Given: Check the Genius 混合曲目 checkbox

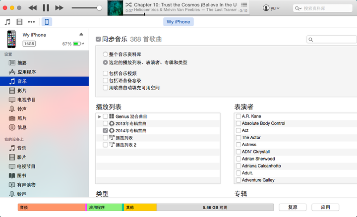Looking at the screenshot, I should pos(105,116).
